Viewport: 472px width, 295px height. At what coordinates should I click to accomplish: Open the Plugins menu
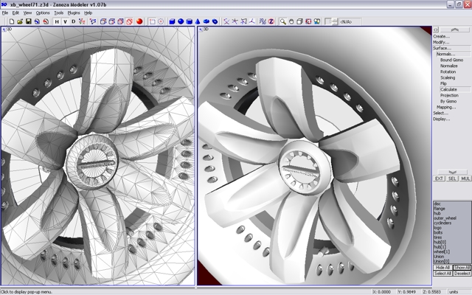click(73, 13)
